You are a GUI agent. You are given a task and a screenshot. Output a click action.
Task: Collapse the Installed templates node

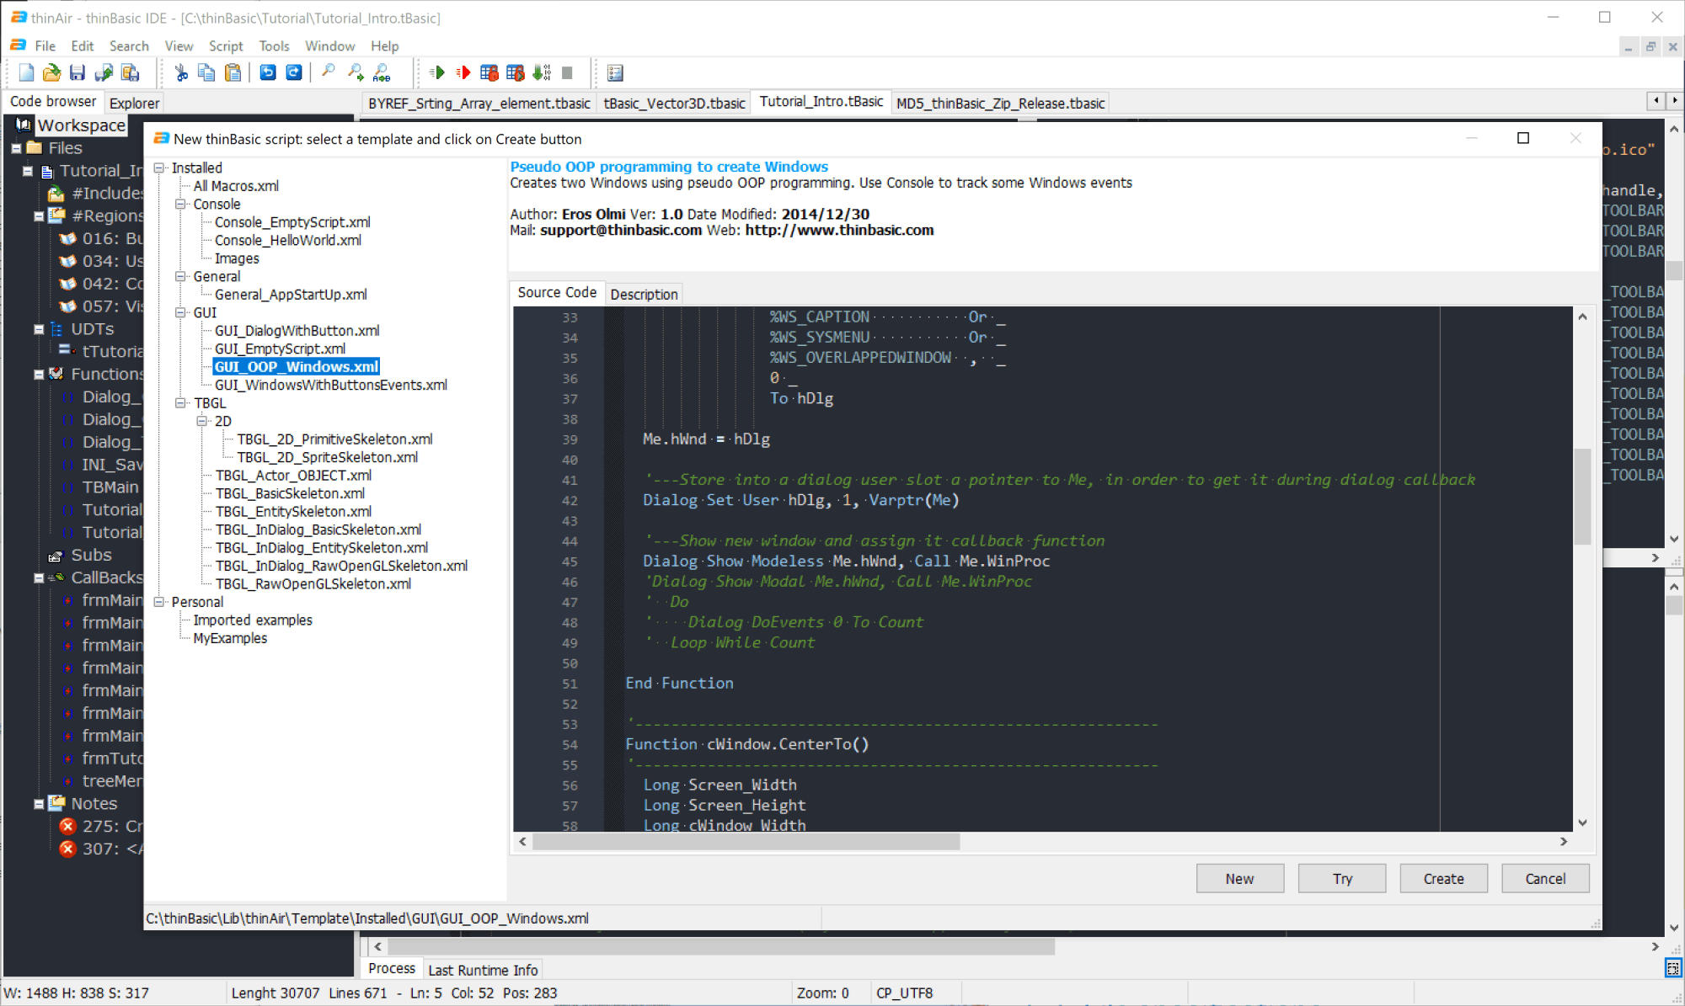(158, 168)
